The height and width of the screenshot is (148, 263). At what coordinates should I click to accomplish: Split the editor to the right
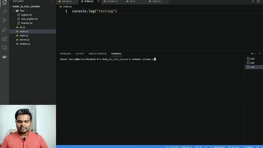[x=258, y=1]
